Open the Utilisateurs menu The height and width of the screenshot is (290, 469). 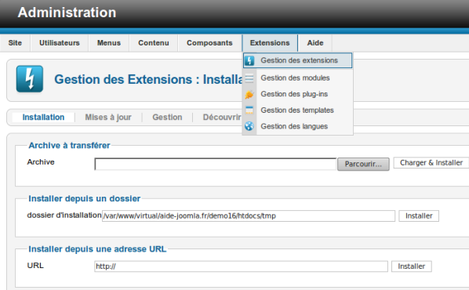(x=60, y=43)
